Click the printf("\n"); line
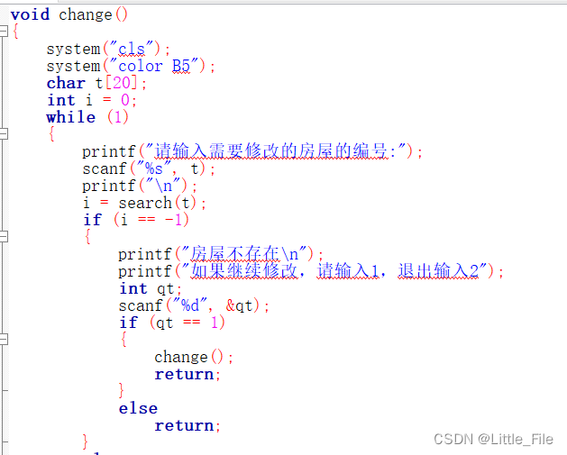Screen dimensions: 567x455 pyautogui.click(x=140, y=186)
